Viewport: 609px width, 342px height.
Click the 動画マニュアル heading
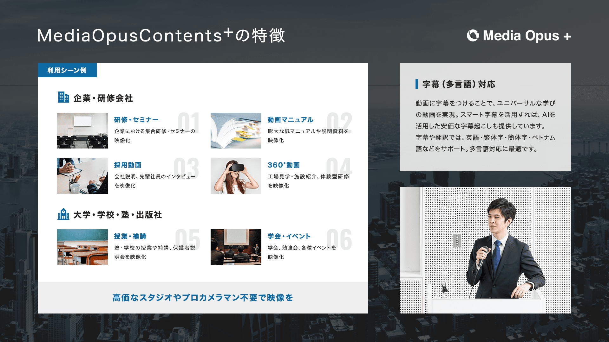(x=291, y=120)
